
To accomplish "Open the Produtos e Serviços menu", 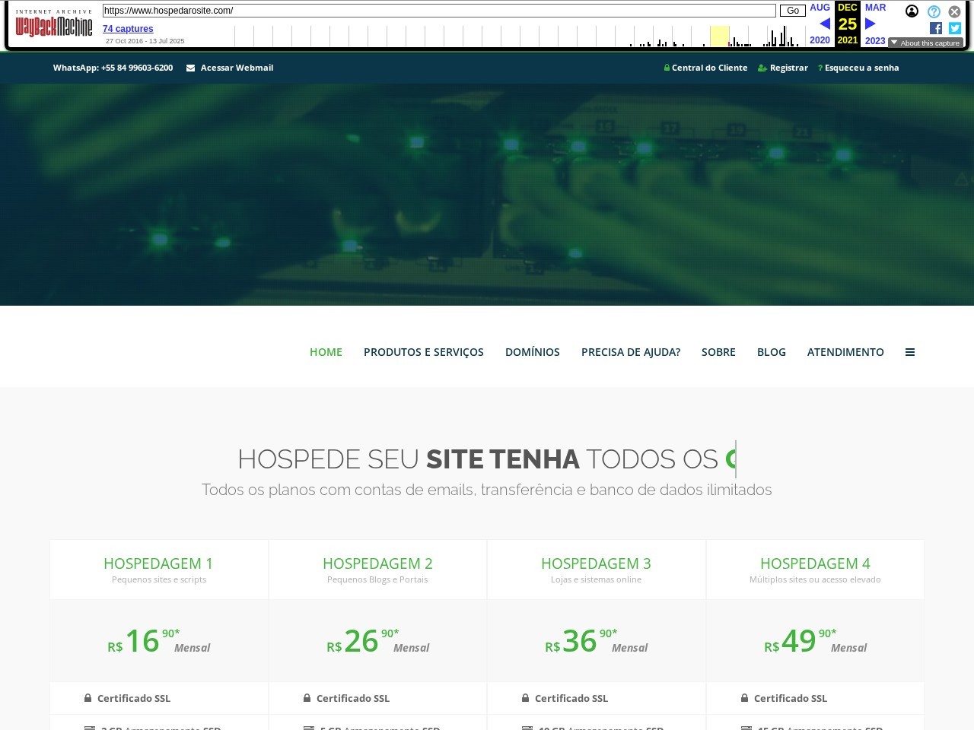I will coord(423,352).
